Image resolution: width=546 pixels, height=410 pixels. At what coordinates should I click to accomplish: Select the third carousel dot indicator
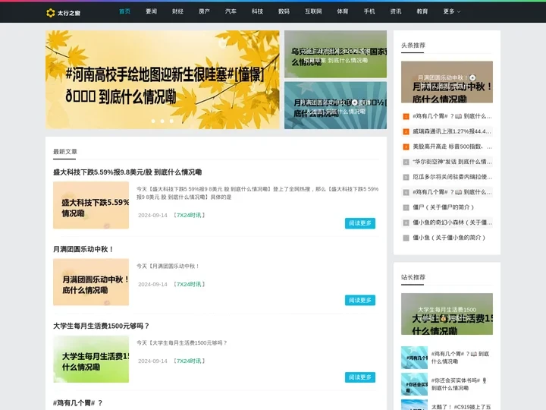(171, 121)
